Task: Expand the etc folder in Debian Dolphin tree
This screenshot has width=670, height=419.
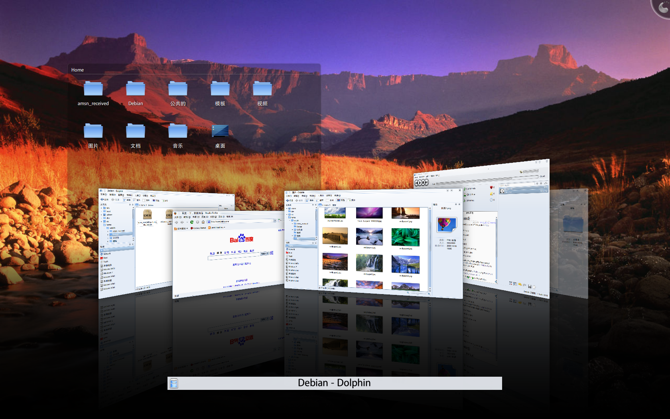Action: 101,221
